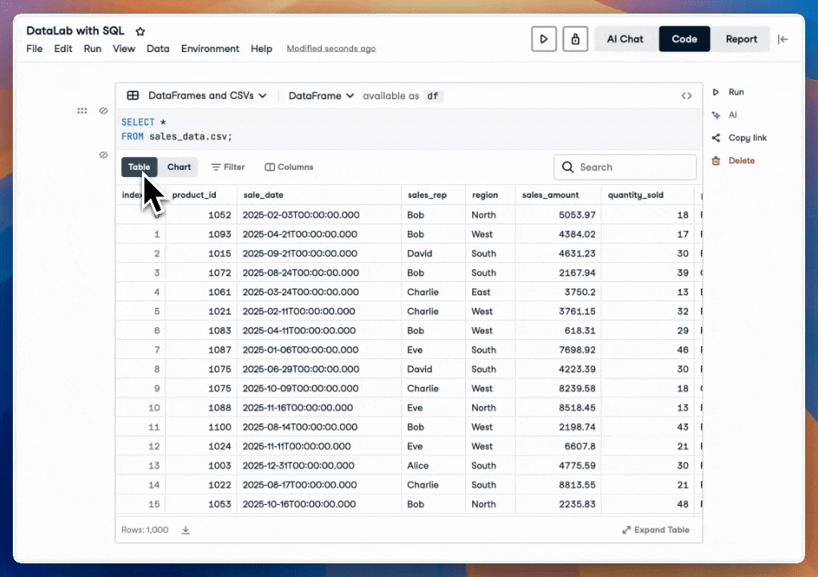
Task: Open the Data menu
Action: [158, 48]
